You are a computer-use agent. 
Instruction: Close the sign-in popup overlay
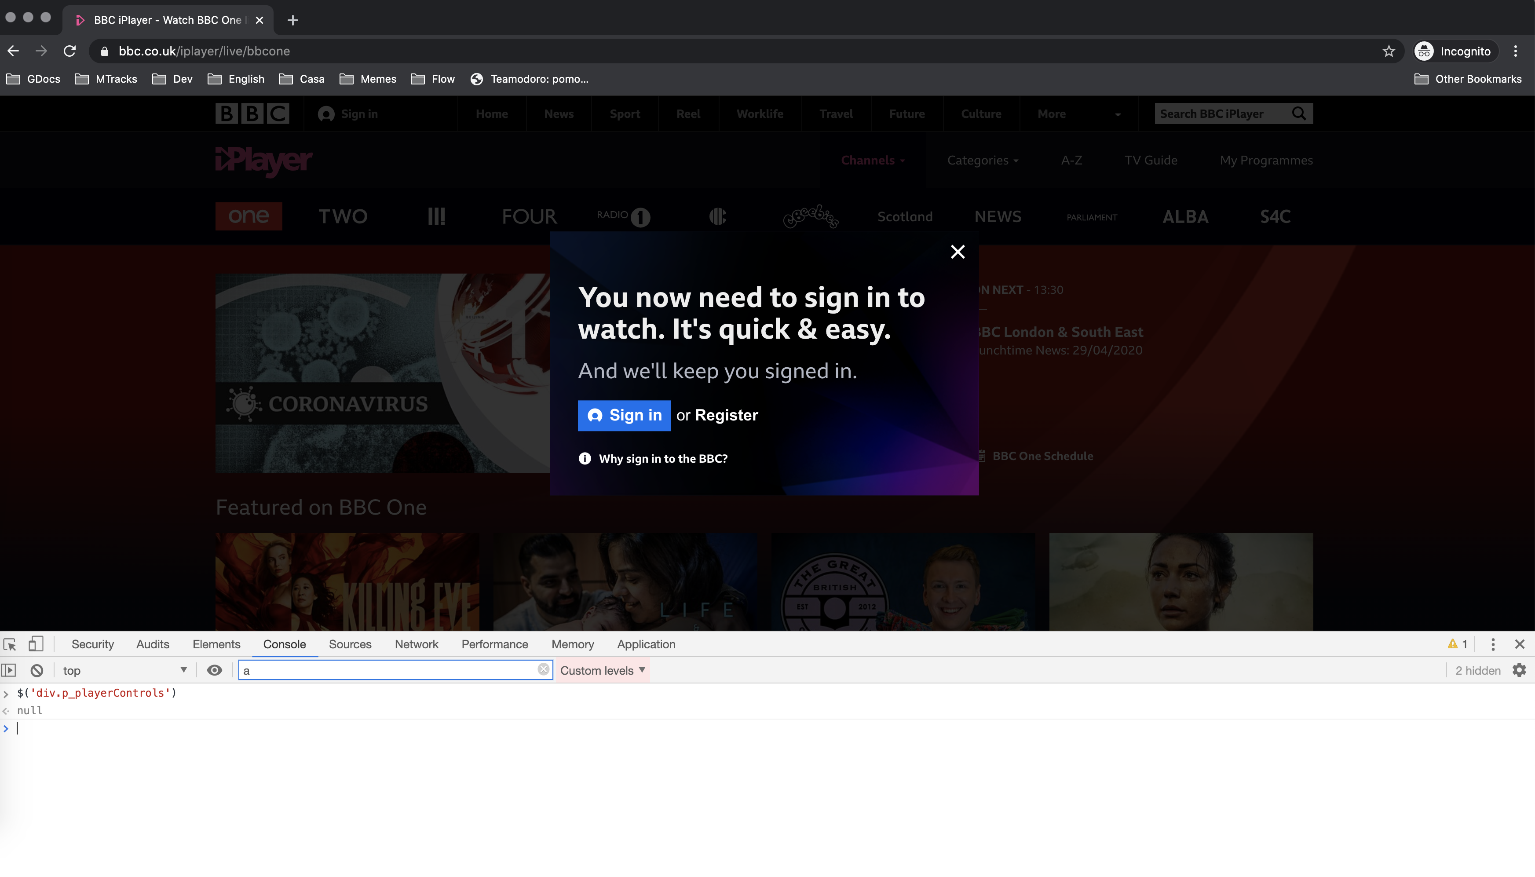click(x=958, y=252)
